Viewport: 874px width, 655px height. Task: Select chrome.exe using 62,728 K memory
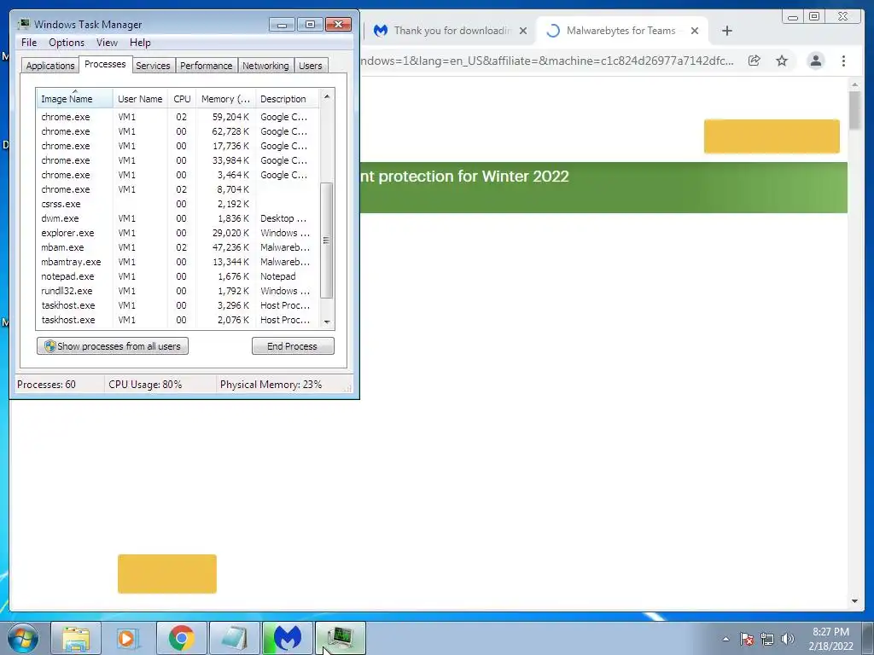[x=178, y=131]
